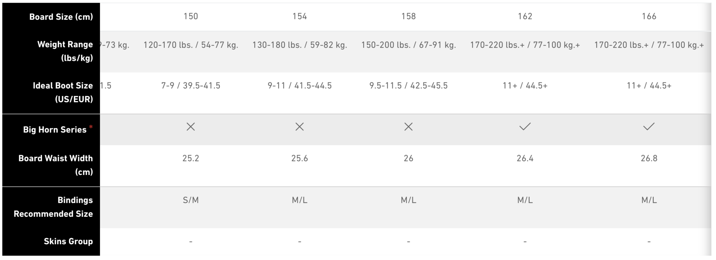Select the 150 board size column header

191,16
